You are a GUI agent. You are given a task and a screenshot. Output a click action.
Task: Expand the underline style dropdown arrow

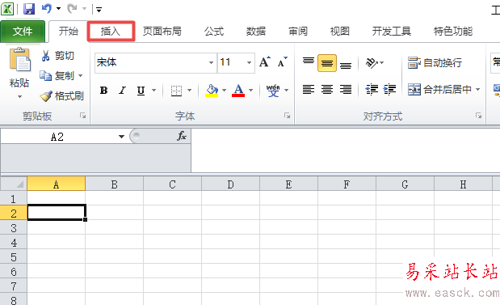click(154, 91)
